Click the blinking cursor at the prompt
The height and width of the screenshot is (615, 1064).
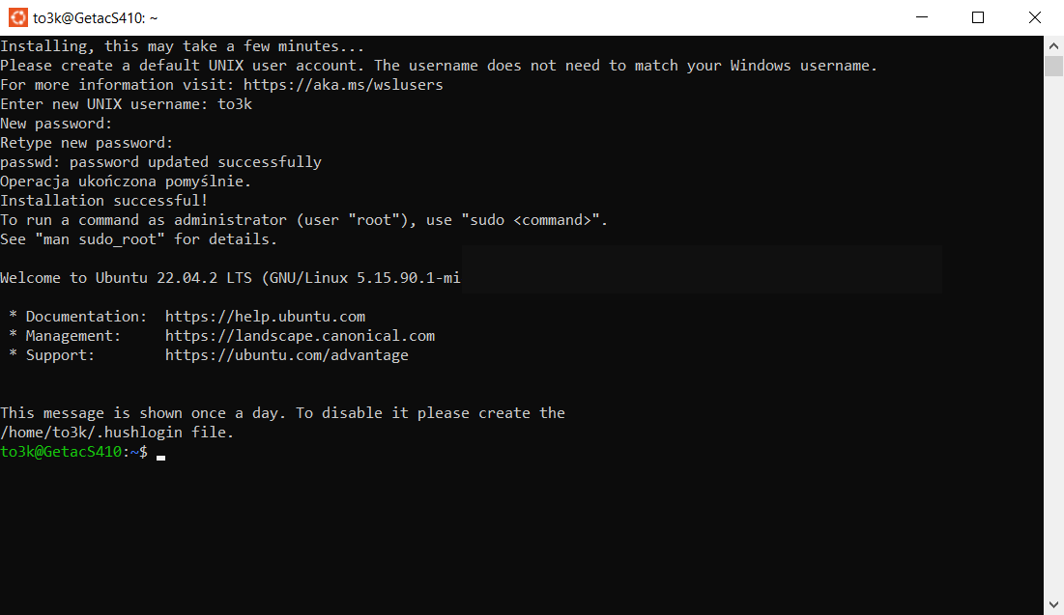pos(160,456)
